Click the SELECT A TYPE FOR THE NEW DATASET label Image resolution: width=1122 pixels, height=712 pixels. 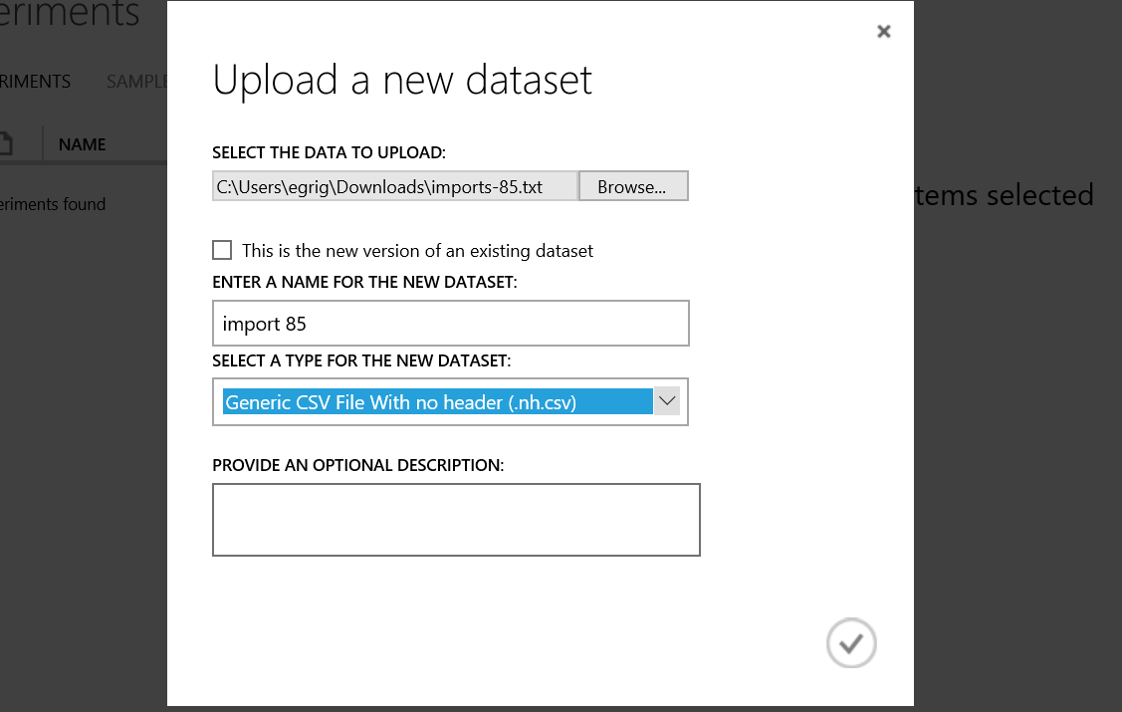(361, 359)
